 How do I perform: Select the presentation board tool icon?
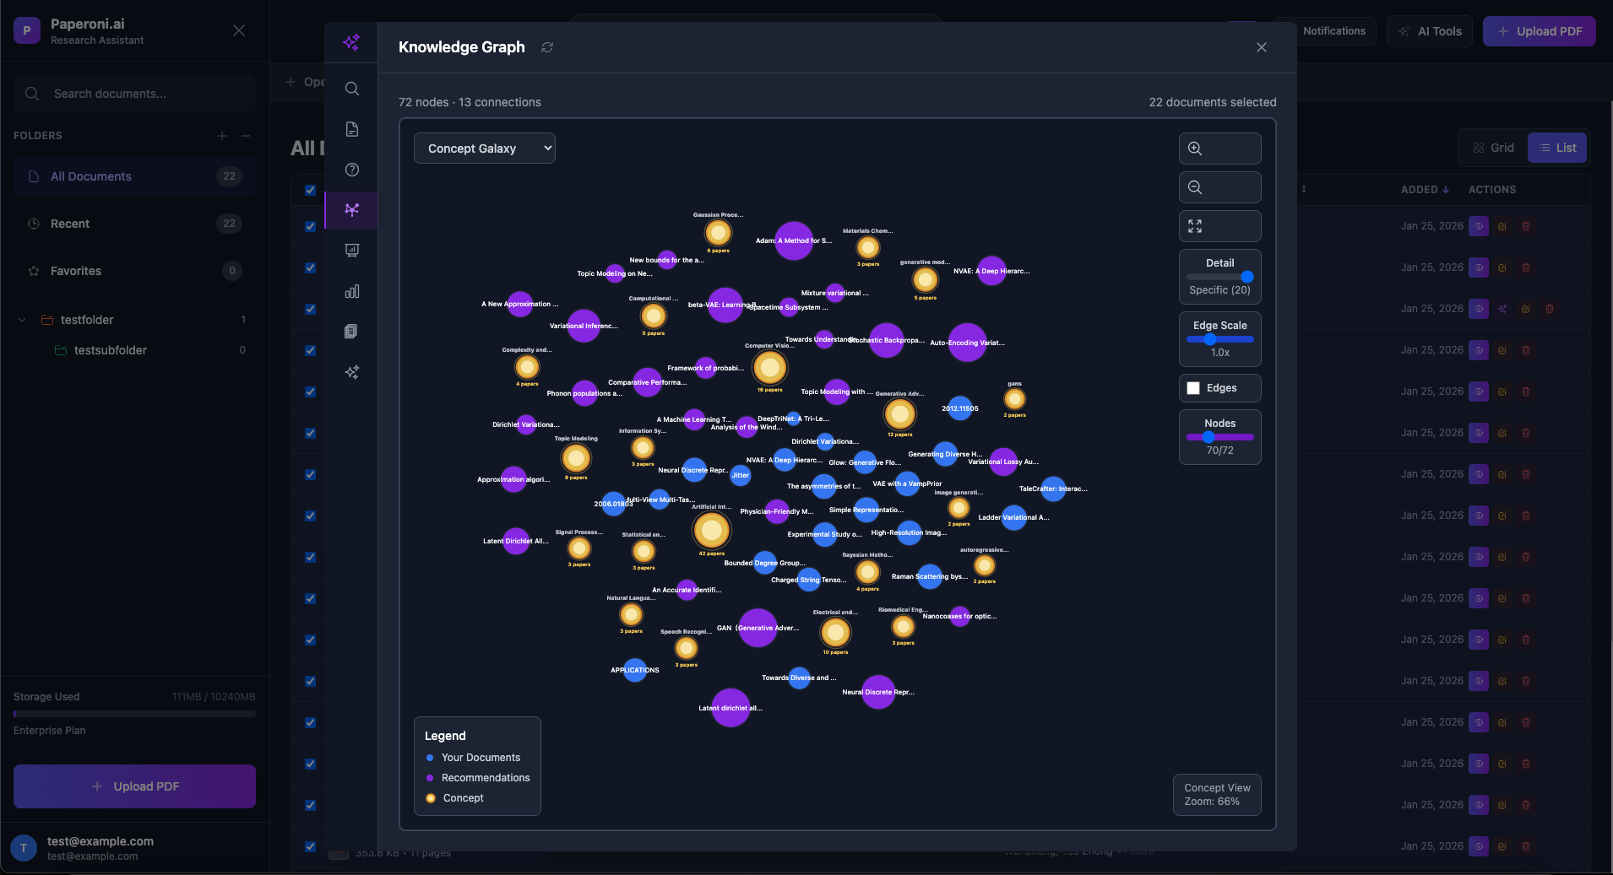pyautogui.click(x=351, y=251)
